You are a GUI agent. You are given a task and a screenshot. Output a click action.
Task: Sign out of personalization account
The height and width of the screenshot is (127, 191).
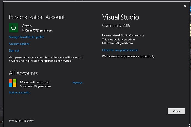tap(14, 50)
